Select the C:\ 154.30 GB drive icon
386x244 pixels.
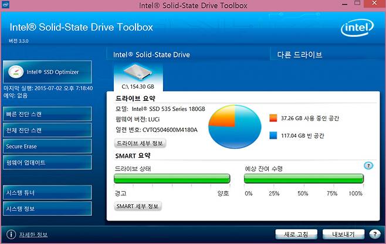pos(138,77)
